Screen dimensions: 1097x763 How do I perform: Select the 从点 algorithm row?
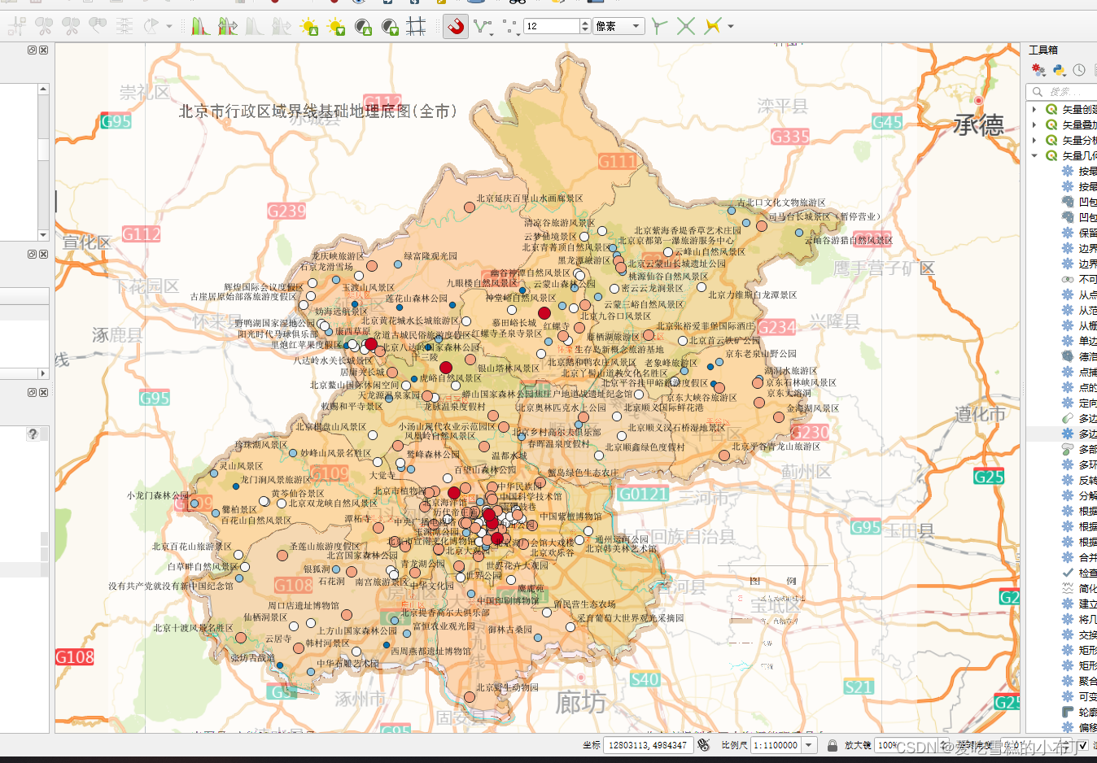pos(1061,294)
